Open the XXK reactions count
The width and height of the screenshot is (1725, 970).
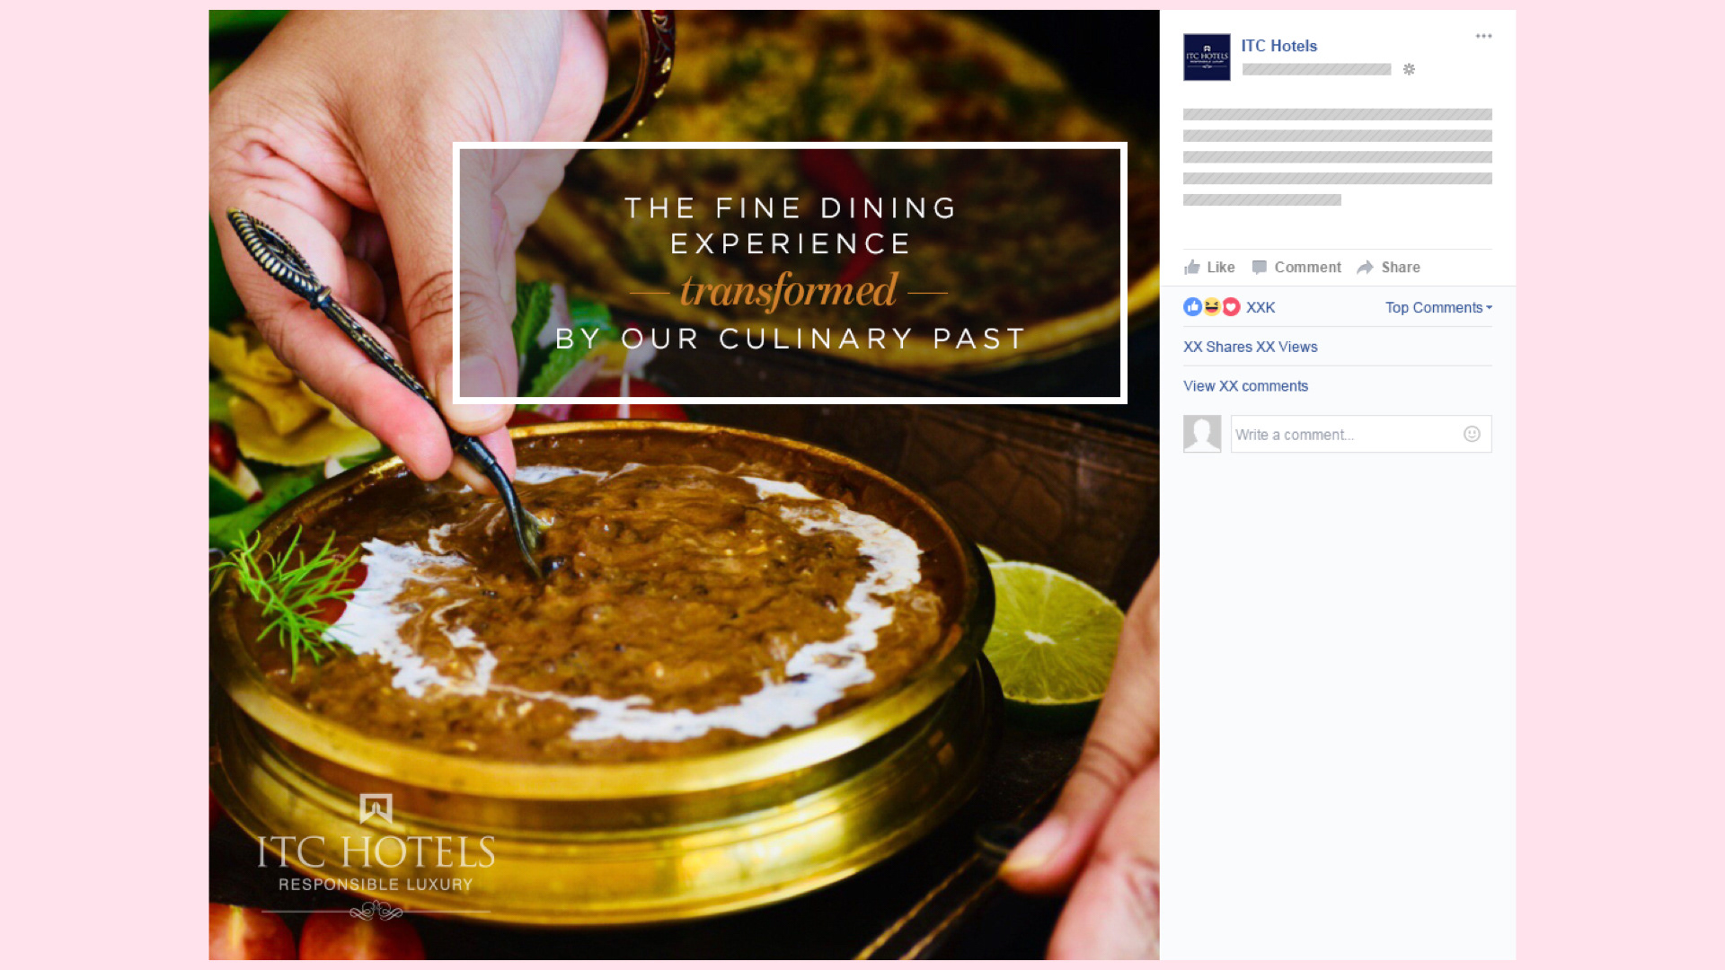coord(1261,307)
